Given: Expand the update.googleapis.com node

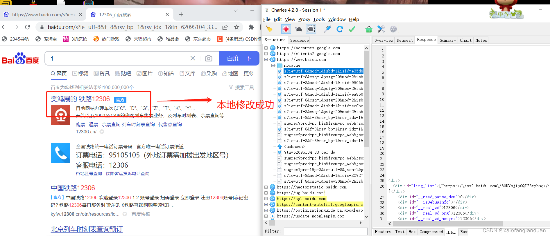Looking at the screenshot, I should [x=266, y=216].
